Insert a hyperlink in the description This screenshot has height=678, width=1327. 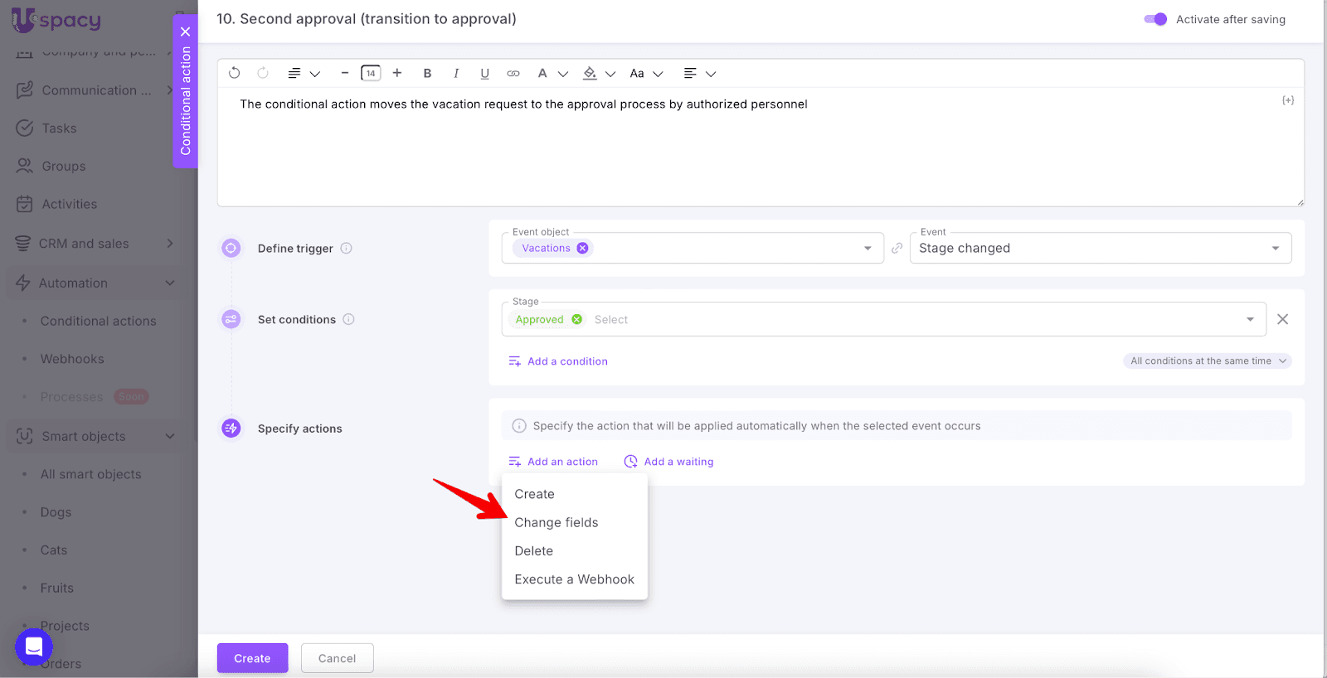click(513, 73)
